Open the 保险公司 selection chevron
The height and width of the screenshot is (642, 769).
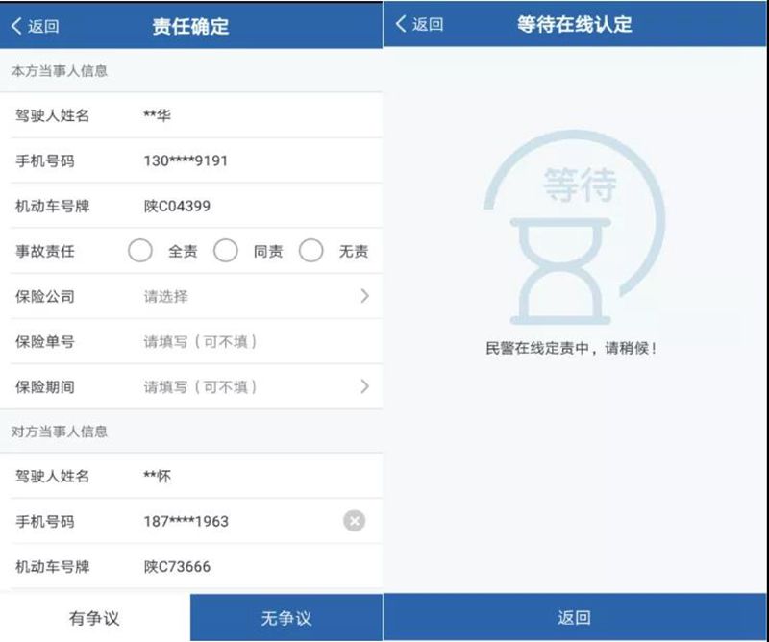(364, 296)
